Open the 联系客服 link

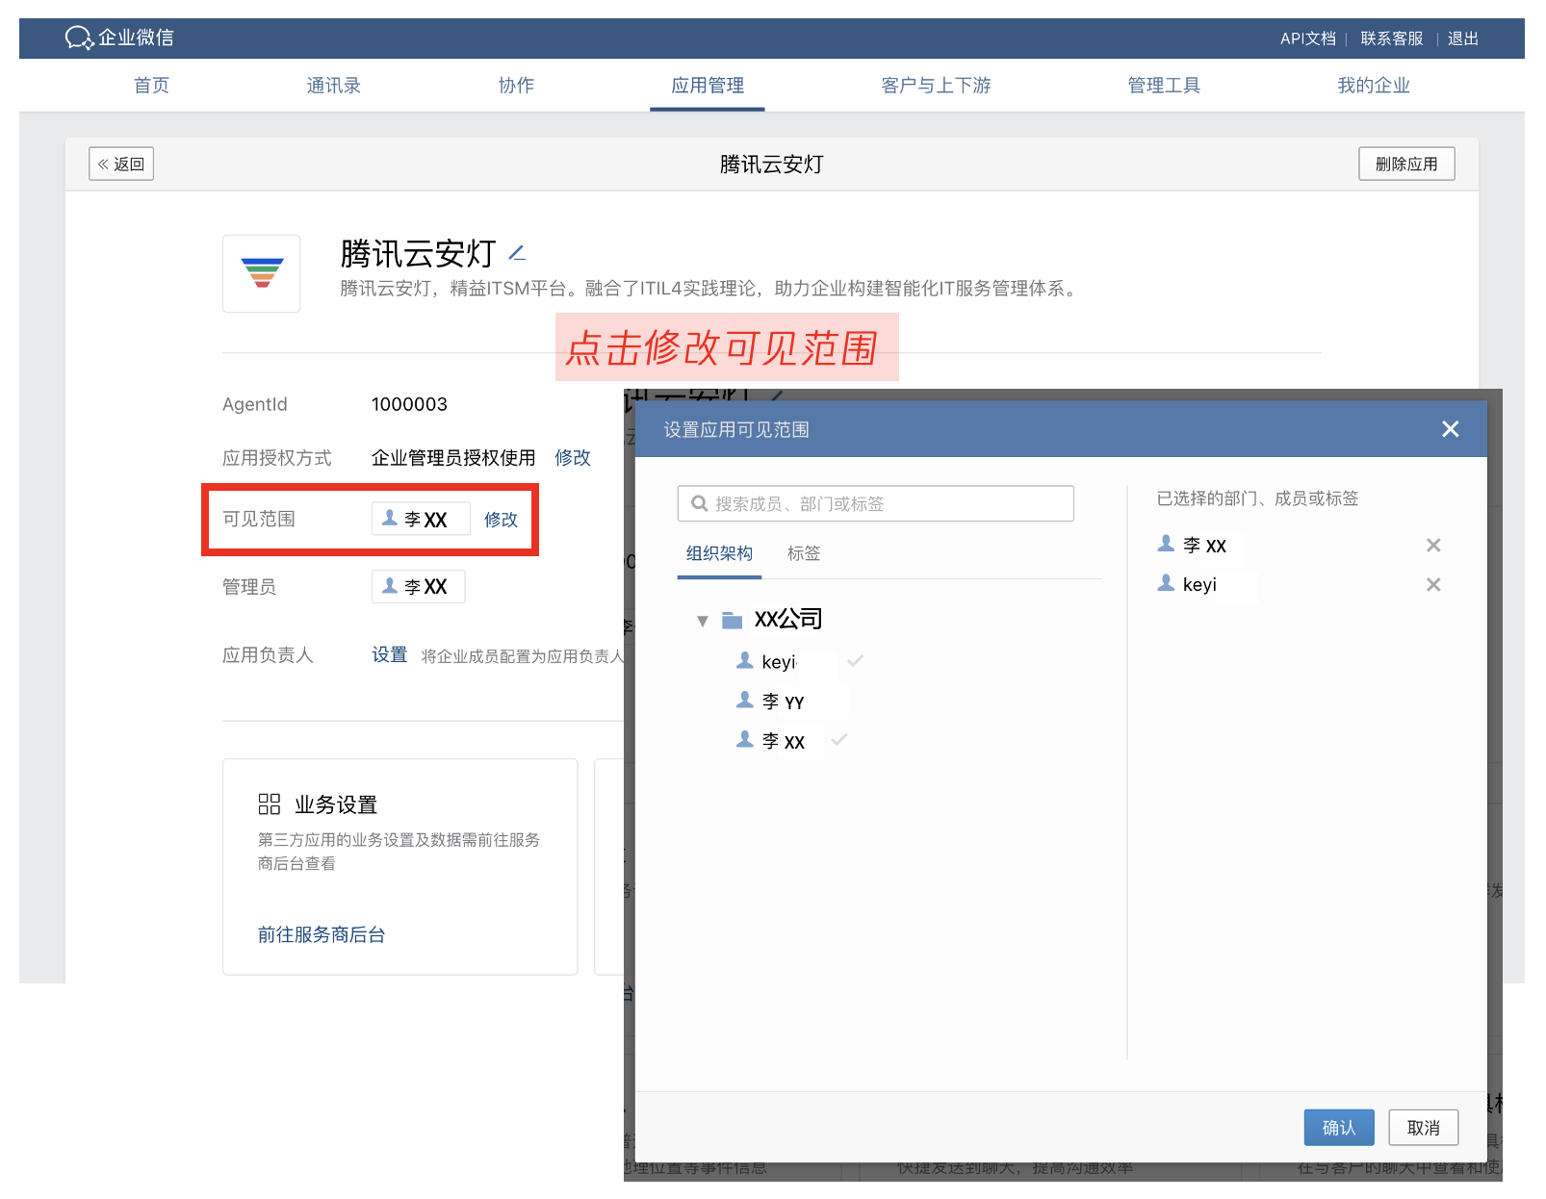[x=1391, y=38]
